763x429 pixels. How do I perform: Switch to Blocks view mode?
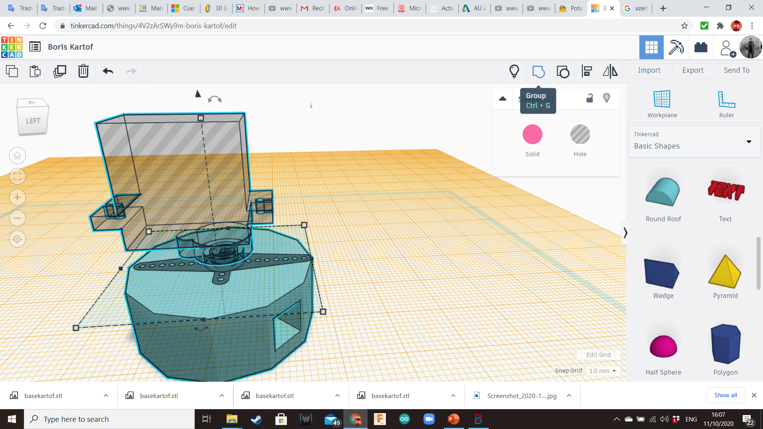point(676,47)
